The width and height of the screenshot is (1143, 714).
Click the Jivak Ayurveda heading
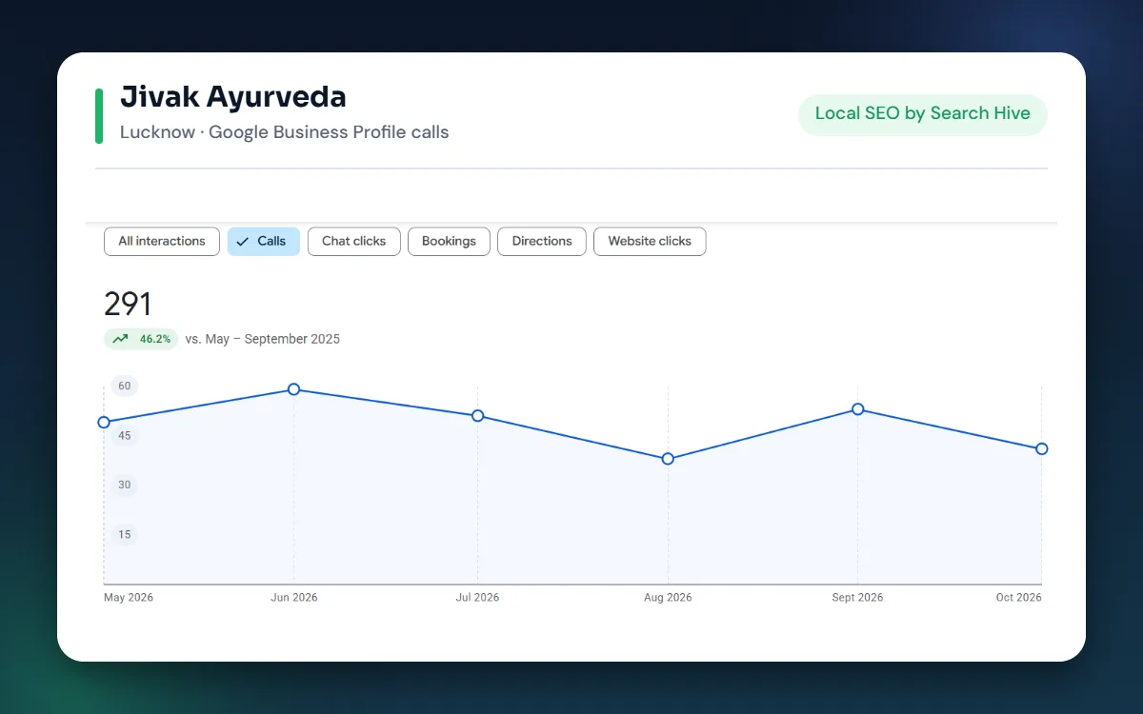point(233,96)
